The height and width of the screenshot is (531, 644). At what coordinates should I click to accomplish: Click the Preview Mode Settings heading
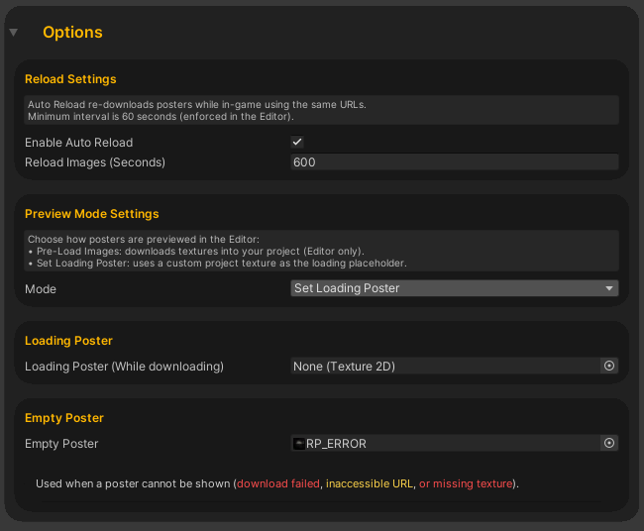coord(91,214)
